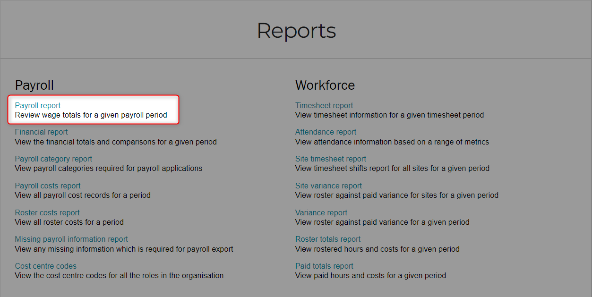This screenshot has width=592, height=297.
Task: Open the Variance report link
Action: point(321,213)
